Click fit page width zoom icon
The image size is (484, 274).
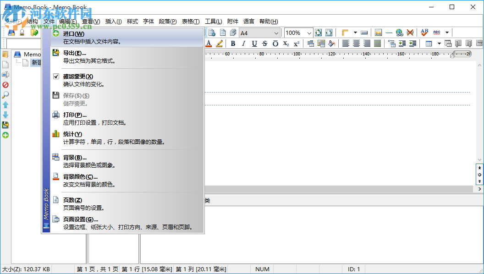click(329, 33)
